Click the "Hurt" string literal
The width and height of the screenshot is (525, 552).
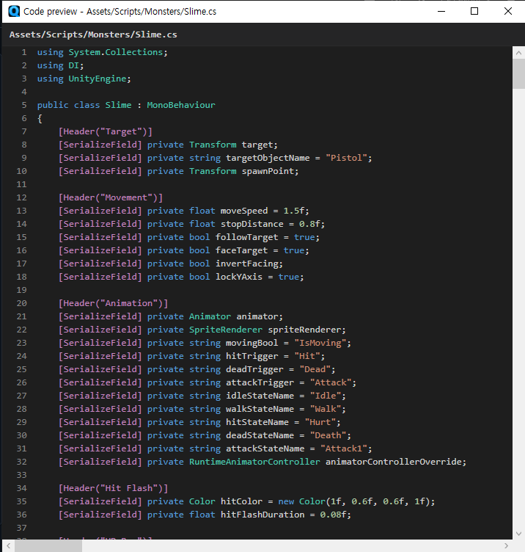click(320, 422)
